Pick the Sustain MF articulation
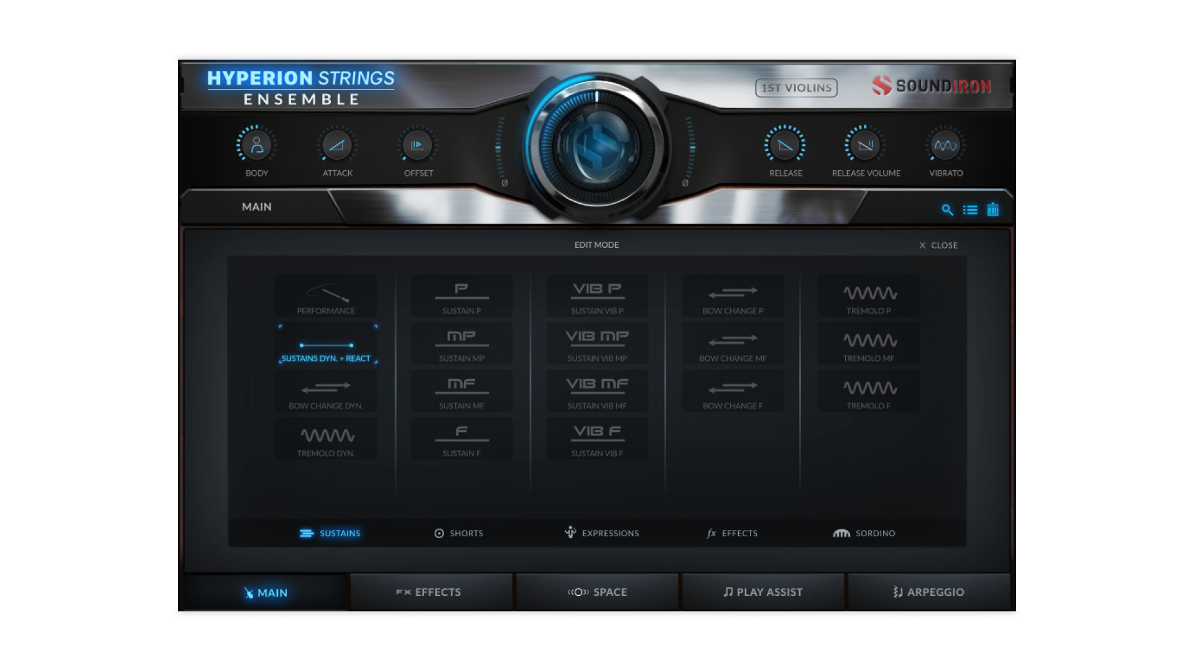Image resolution: width=1194 pixels, height=671 pixels. point(461,391)
